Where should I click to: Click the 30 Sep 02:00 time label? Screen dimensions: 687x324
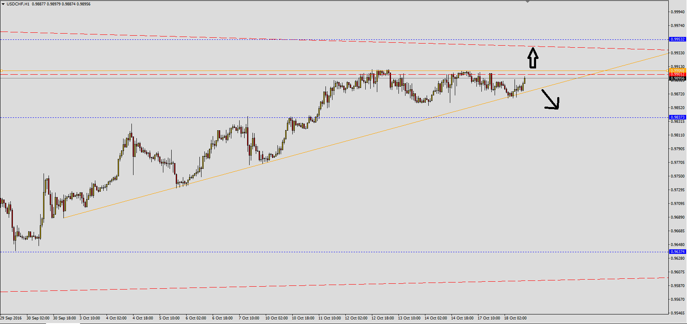pos(38,318)
